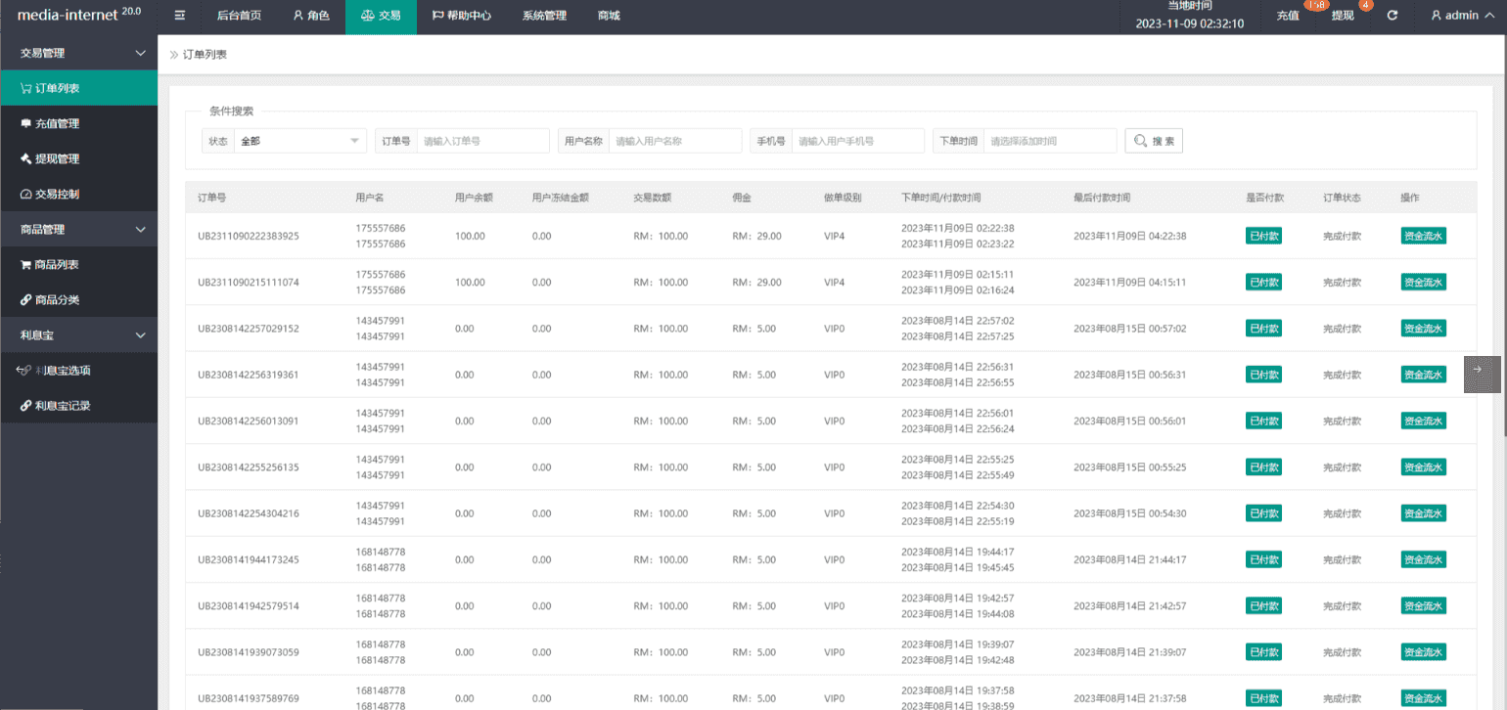Viewport: 1507px width, 710px height.
Task: Open 商品分类 in the sidebar
Action: [x=57, y=300]
